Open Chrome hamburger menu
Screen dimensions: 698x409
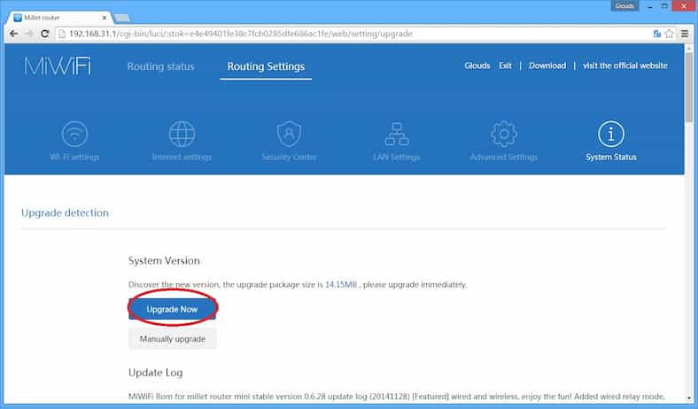point(685,34)
